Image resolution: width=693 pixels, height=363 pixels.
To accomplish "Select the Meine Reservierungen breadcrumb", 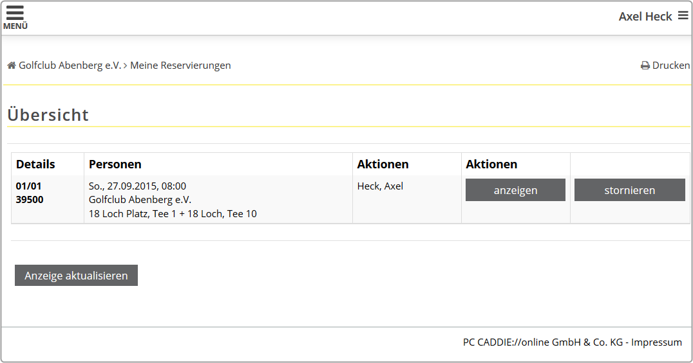I will coord(180,66).
